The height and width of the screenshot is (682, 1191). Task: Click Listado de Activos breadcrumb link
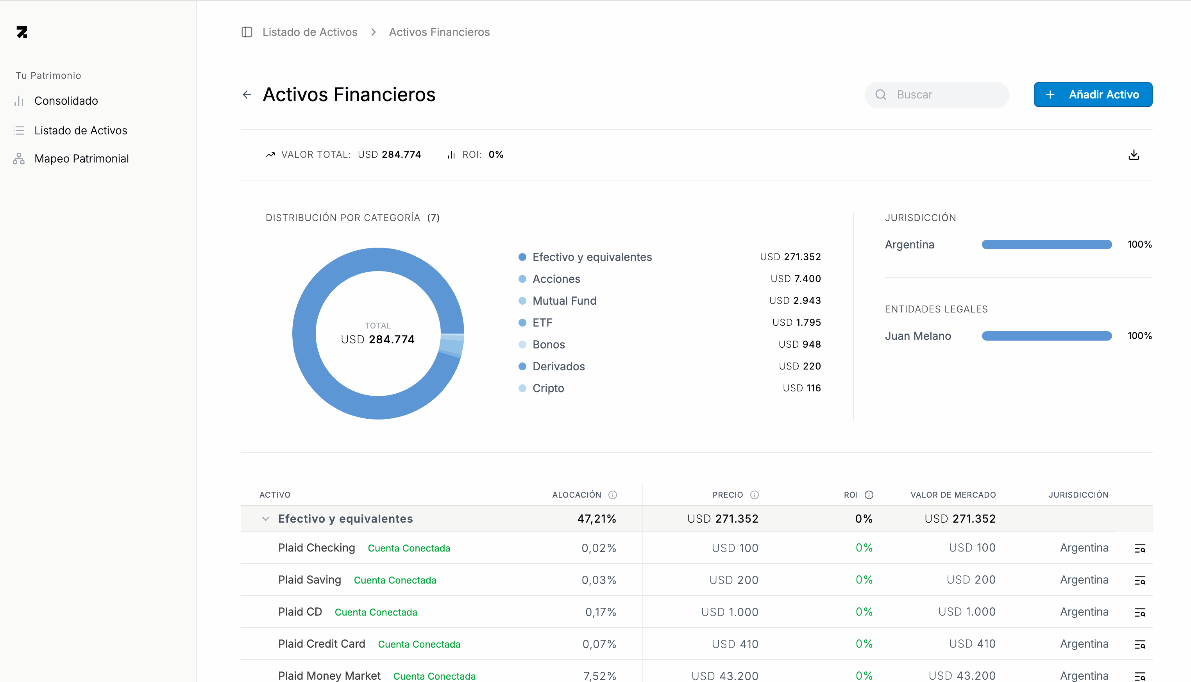310,32
